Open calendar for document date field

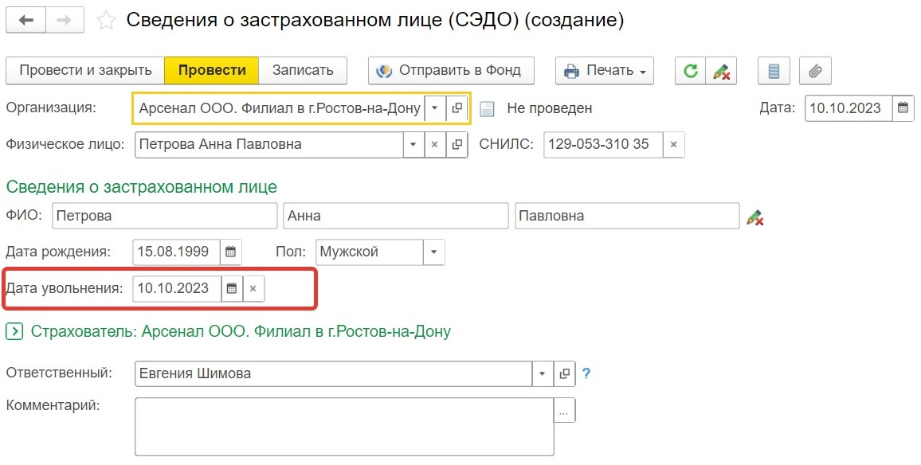(x=903, y=108)
